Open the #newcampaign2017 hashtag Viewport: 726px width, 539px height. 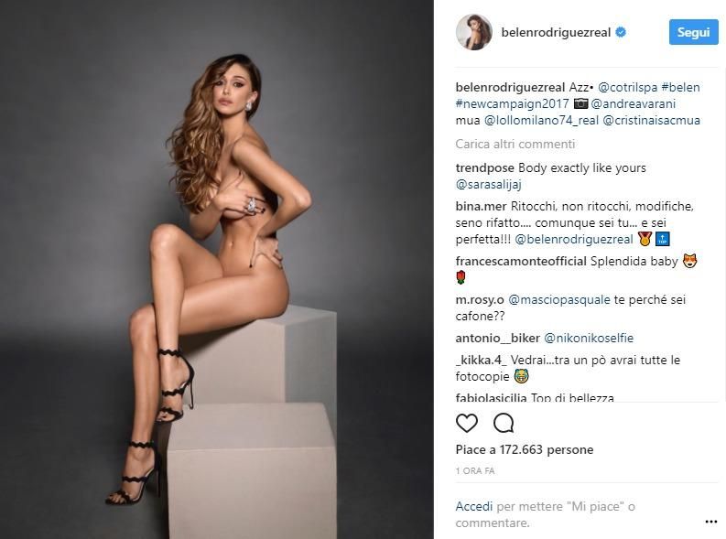pos(512,103)
